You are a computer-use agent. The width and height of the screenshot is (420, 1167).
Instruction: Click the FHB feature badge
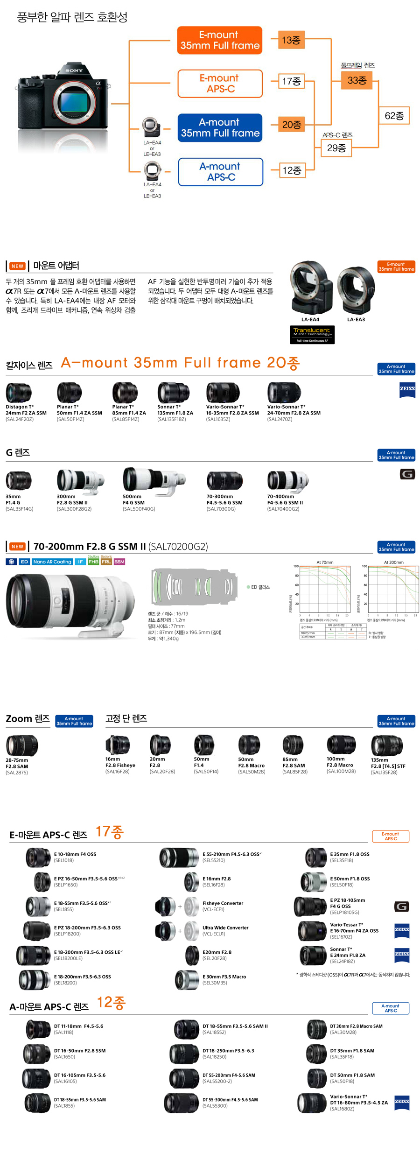(93, 562)
